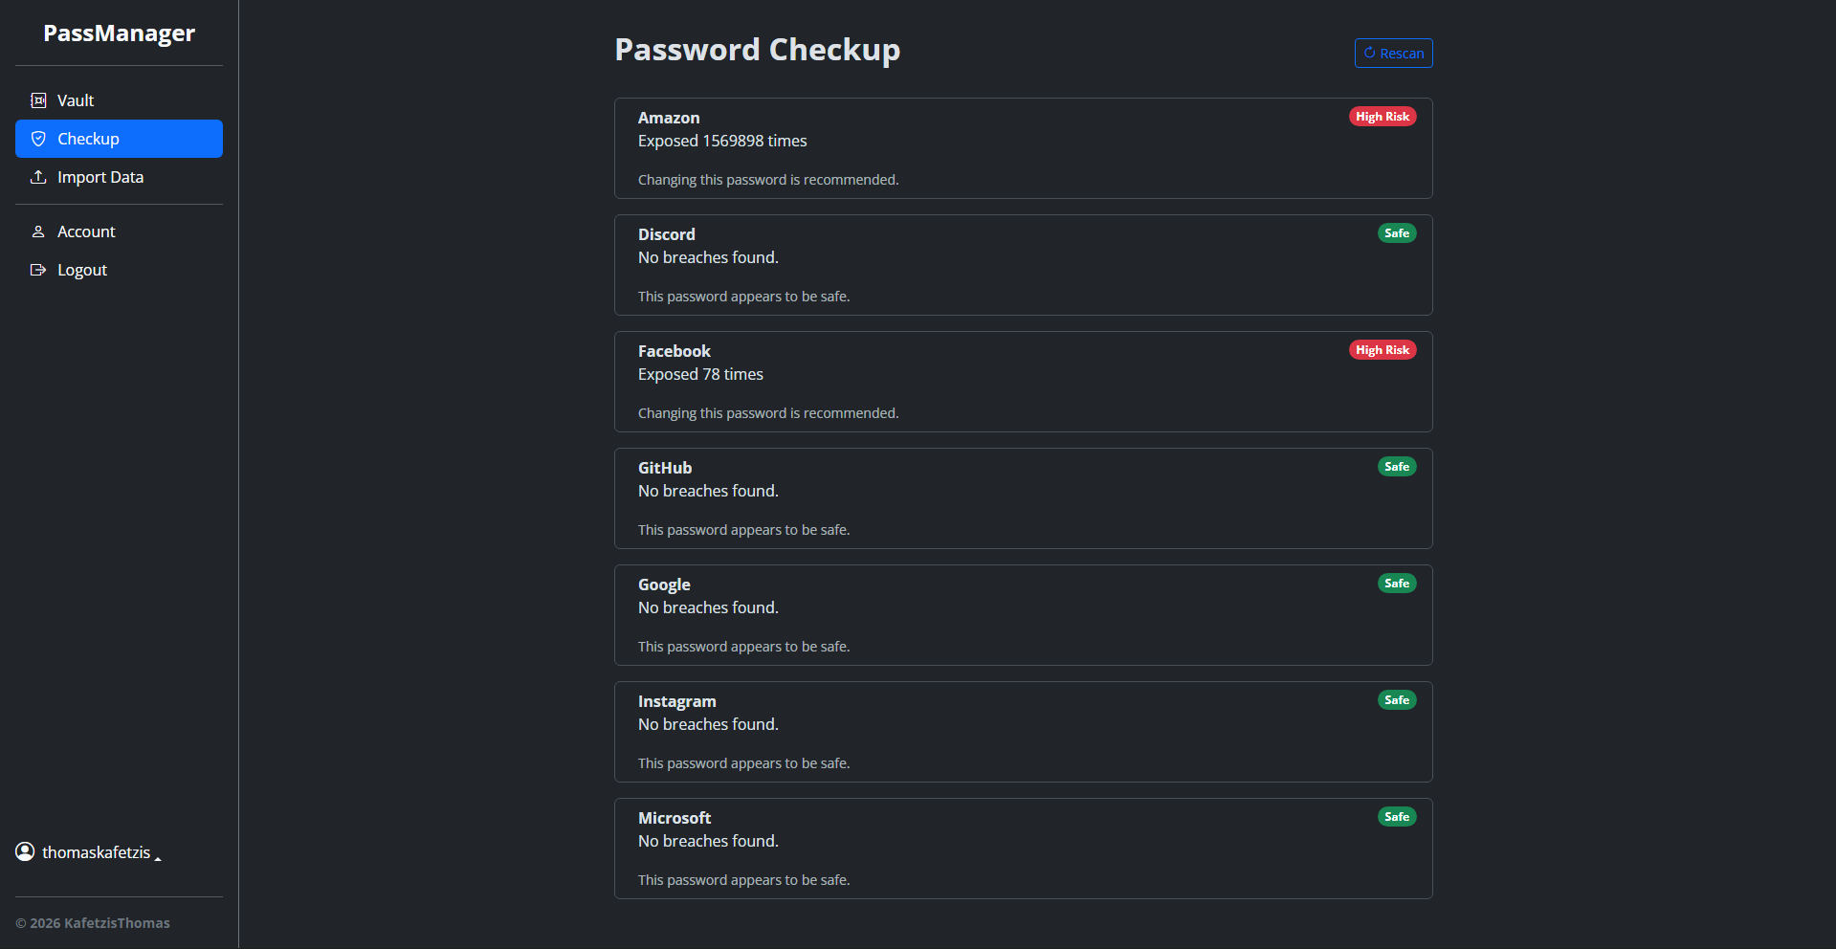This screenshot has height=949, width=1836.
Task: Choose Logout from the sidebar
Action: pos(119,270)
